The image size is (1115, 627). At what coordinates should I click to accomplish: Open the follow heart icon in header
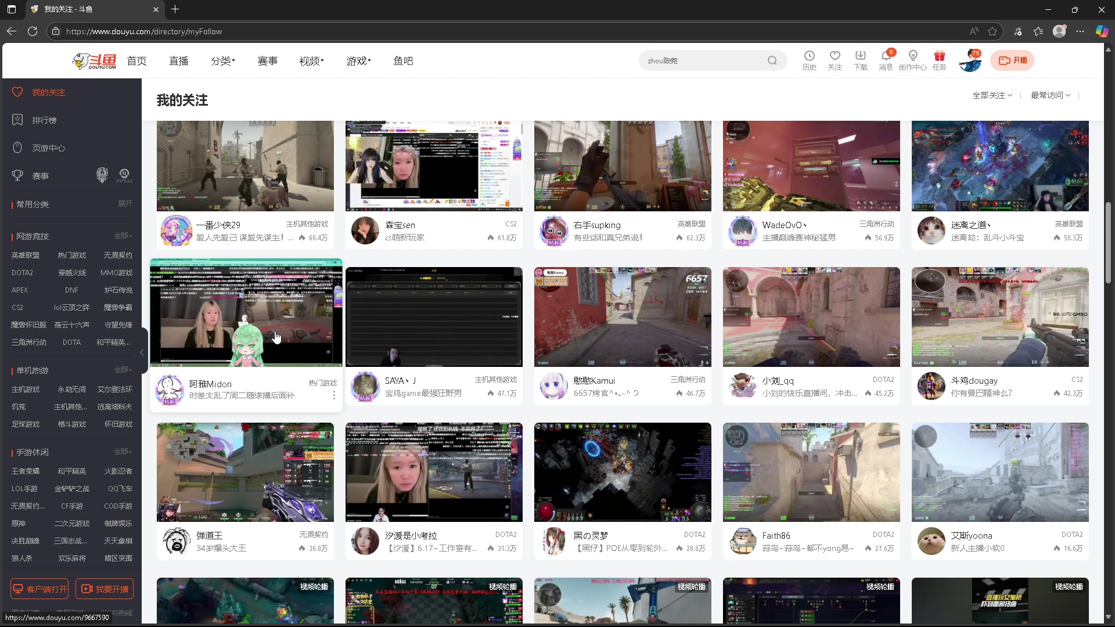(835, 56)
